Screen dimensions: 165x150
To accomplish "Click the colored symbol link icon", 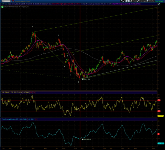I will 13,1.
